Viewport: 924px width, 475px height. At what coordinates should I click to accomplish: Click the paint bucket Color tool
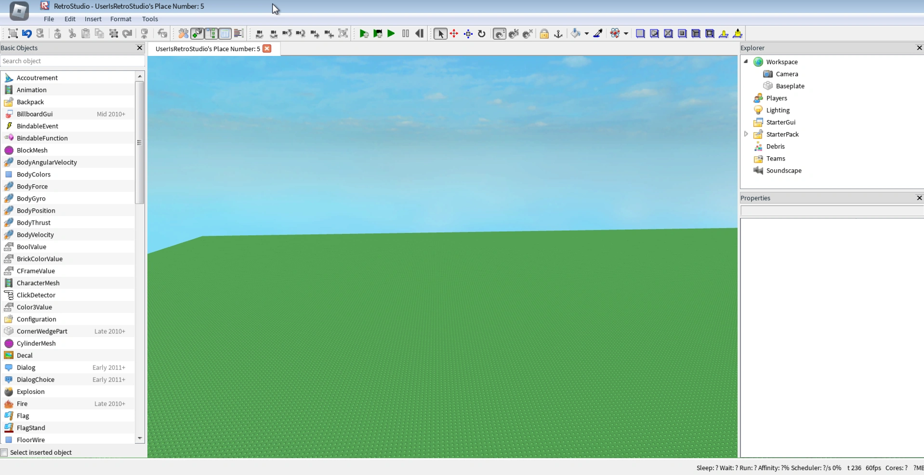coord(575,33)
